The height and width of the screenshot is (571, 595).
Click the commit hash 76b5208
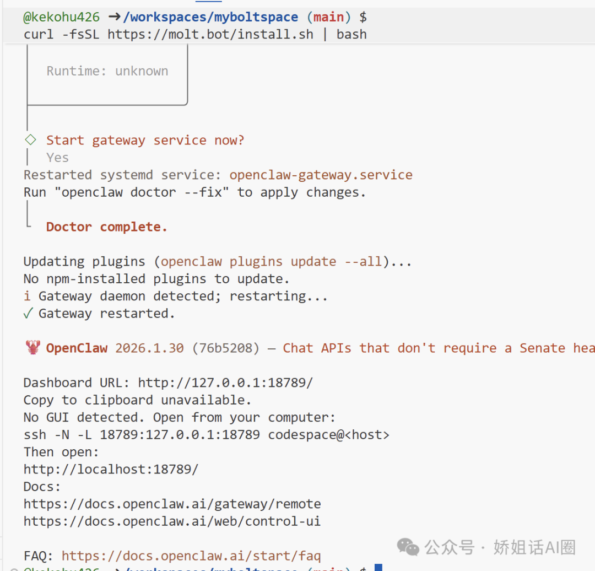tap(225, 348)
